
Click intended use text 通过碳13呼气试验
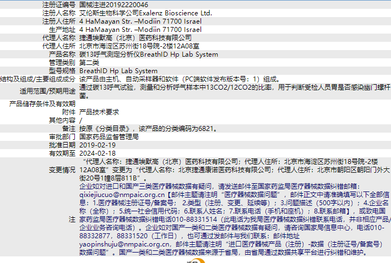click(106, 87)
